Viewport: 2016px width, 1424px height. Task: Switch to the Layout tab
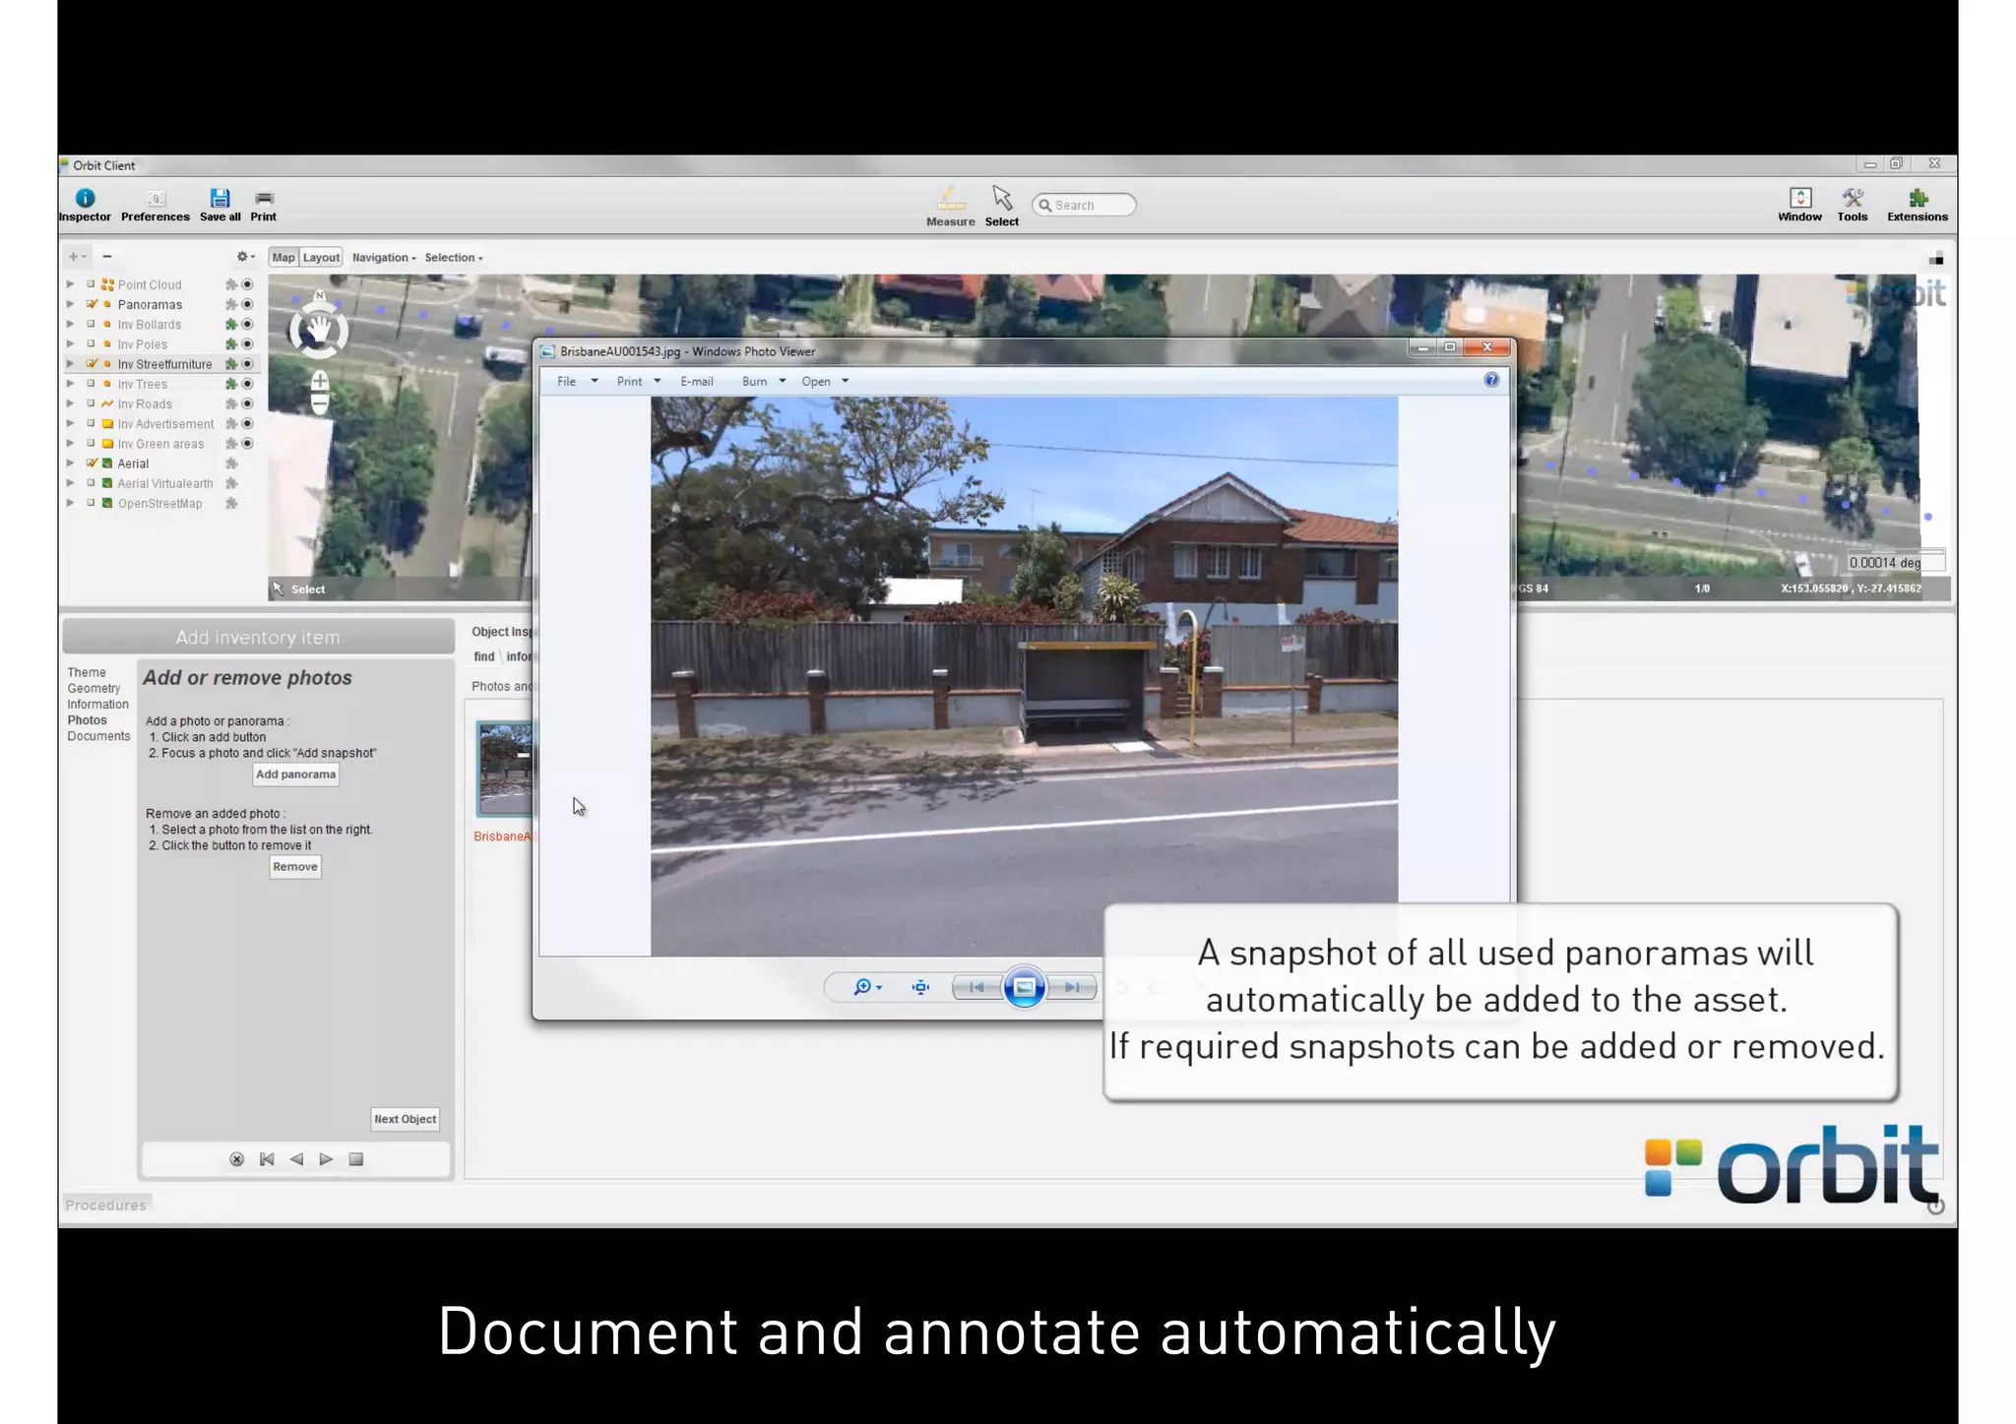(x=321, y=258)
